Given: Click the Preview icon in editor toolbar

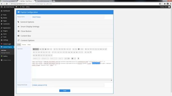Looking at the screenshot, I should click(45, 49).
